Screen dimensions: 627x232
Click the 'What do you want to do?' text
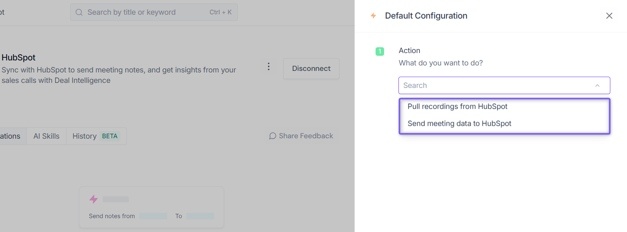point(441,63)
